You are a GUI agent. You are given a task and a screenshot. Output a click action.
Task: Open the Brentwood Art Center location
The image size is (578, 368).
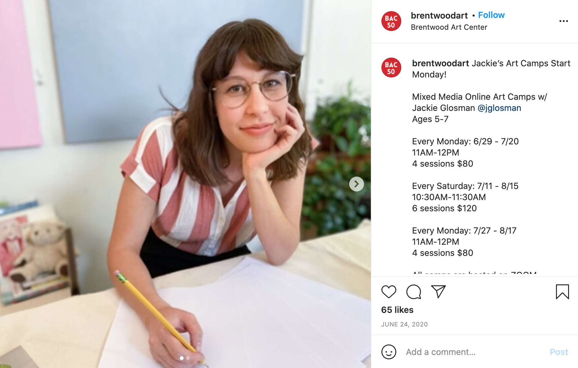click(449, 27)
